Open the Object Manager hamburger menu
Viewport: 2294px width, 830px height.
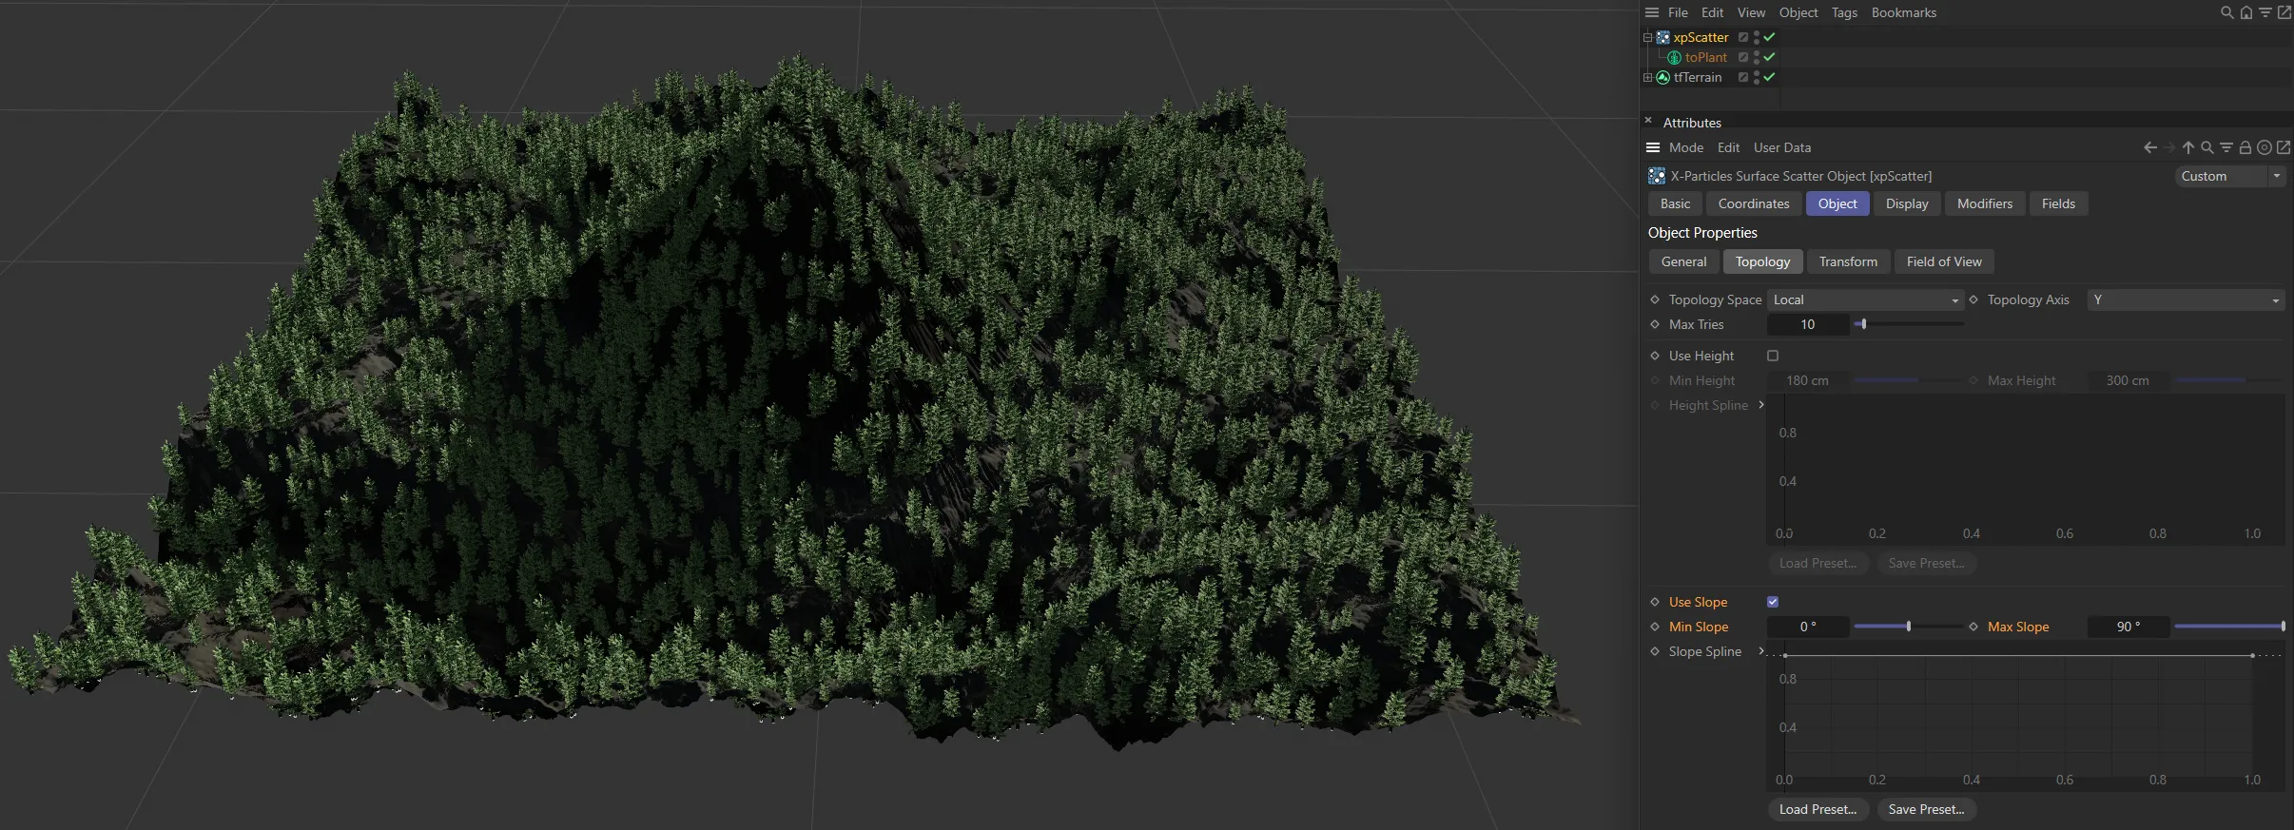click(1652, 12)
